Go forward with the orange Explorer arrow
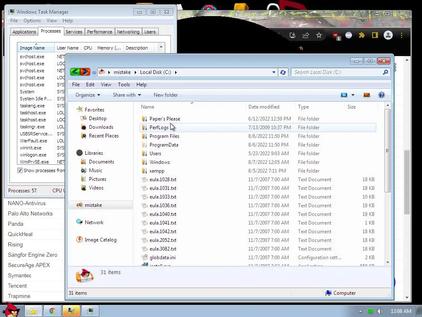The image size is (422, 317). click(x=85, y=72)
